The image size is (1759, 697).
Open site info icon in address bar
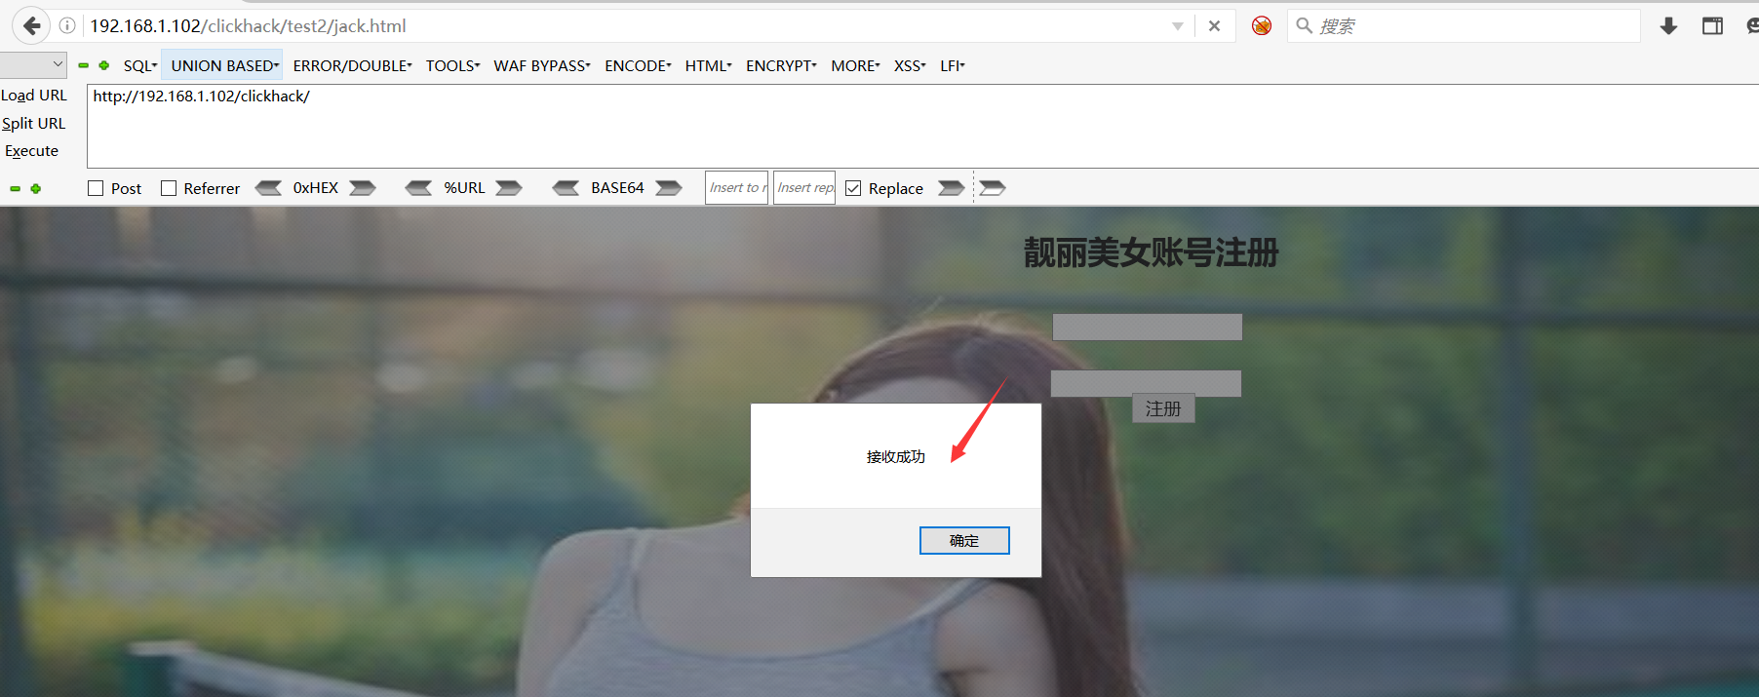67,26
